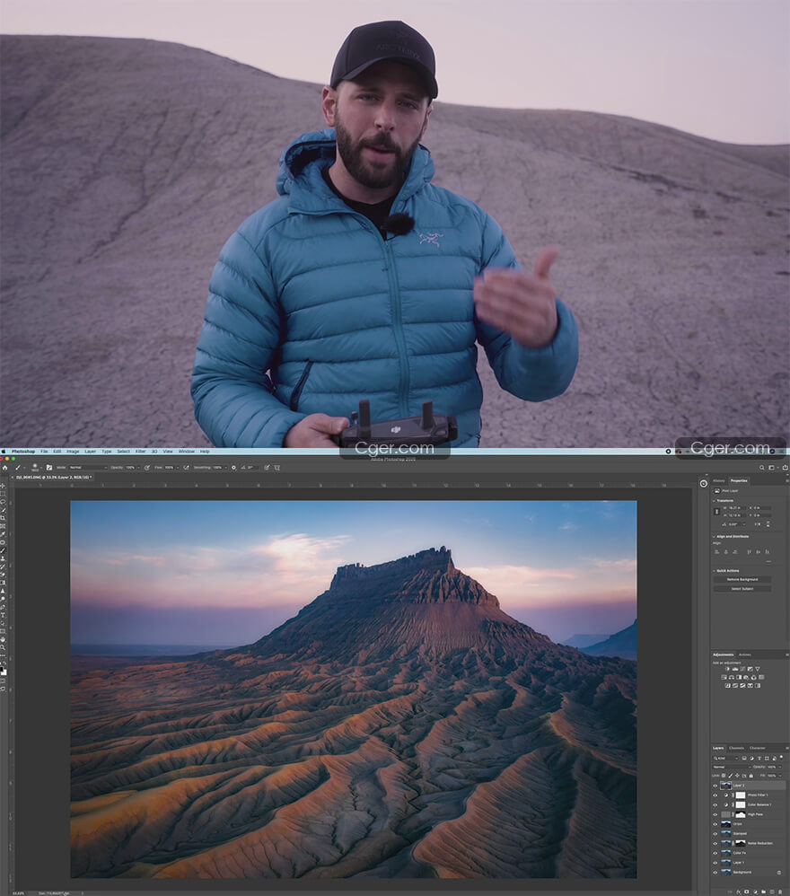Open the File menu
The image size is (790, 896).
coord(44,452)
